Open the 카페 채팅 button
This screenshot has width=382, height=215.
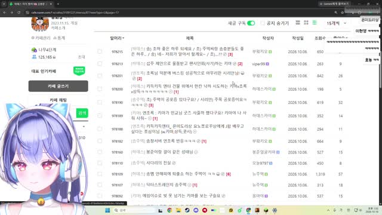coord(58,100)
